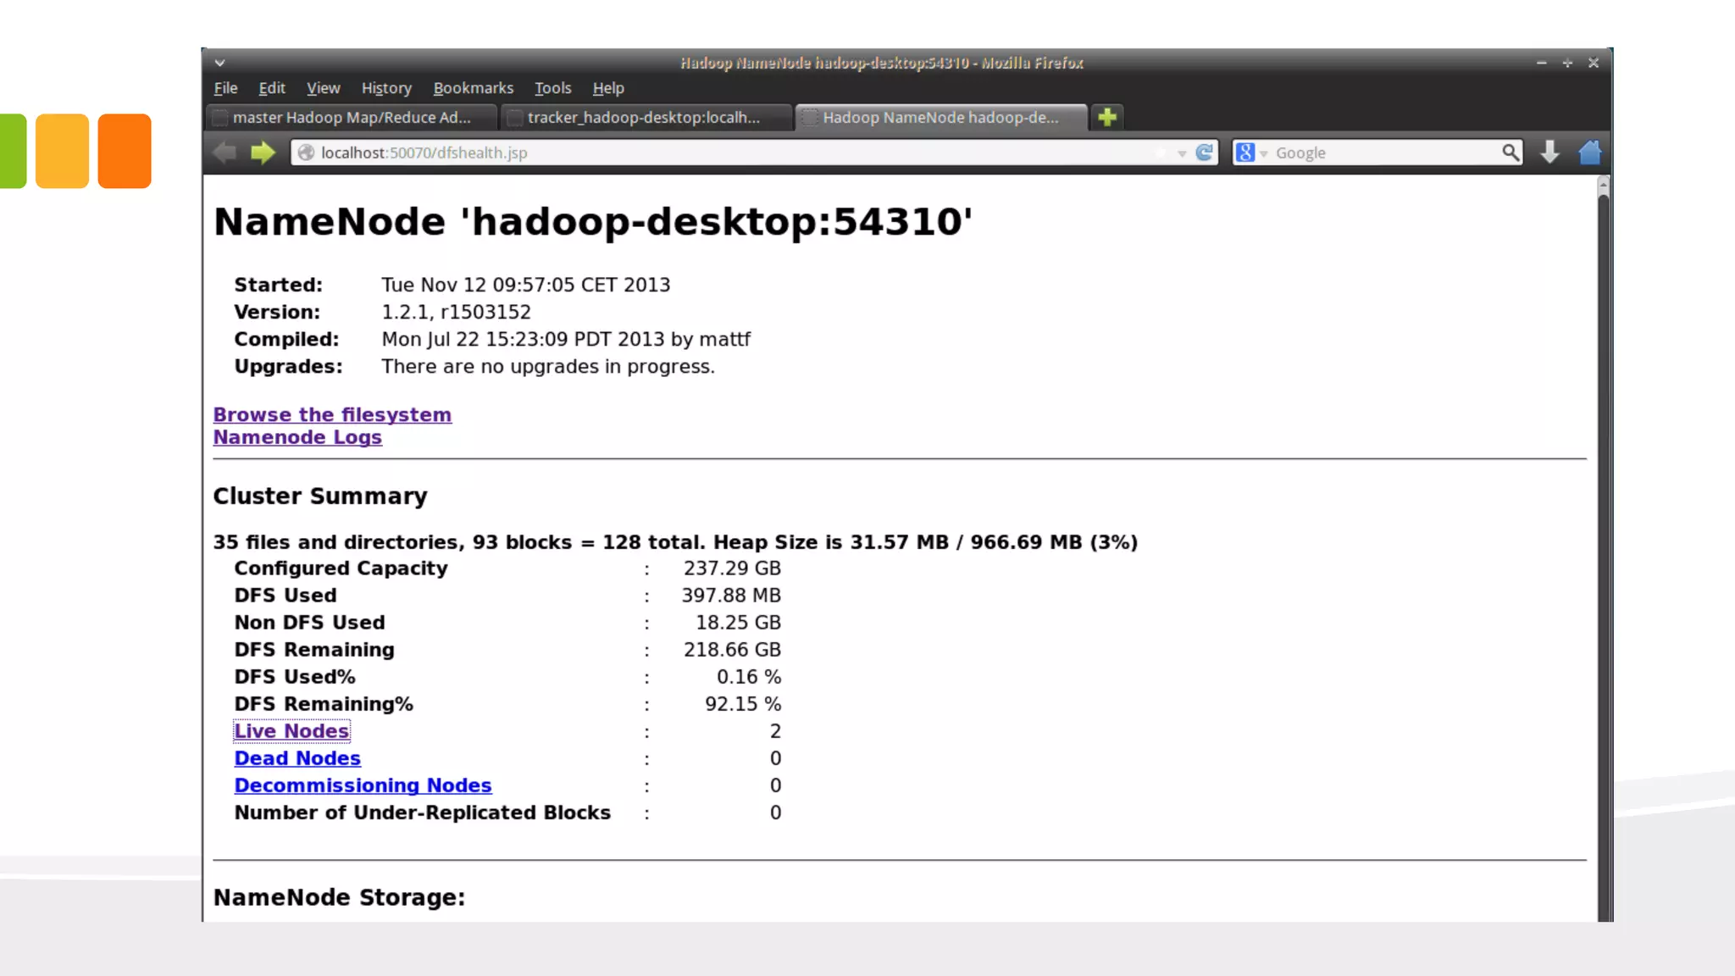This screenshot has width=1735, height=976.
Task: Click the no upgrades in progress text
Action: pos(548,366)
